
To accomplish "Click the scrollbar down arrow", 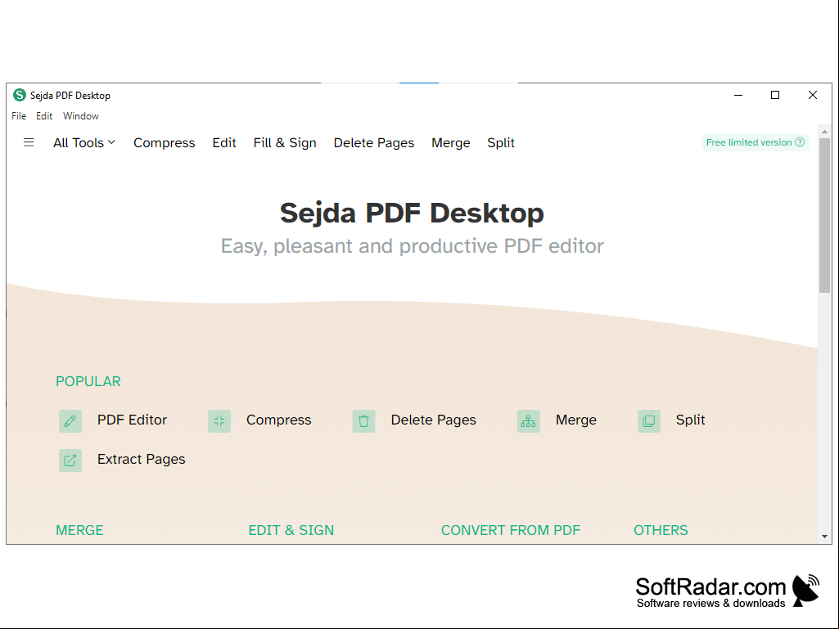I will [x=824, y=537].
